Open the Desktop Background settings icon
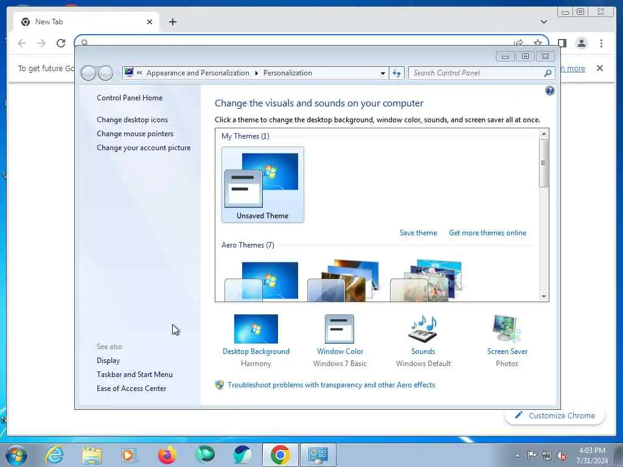 point(256,329)
